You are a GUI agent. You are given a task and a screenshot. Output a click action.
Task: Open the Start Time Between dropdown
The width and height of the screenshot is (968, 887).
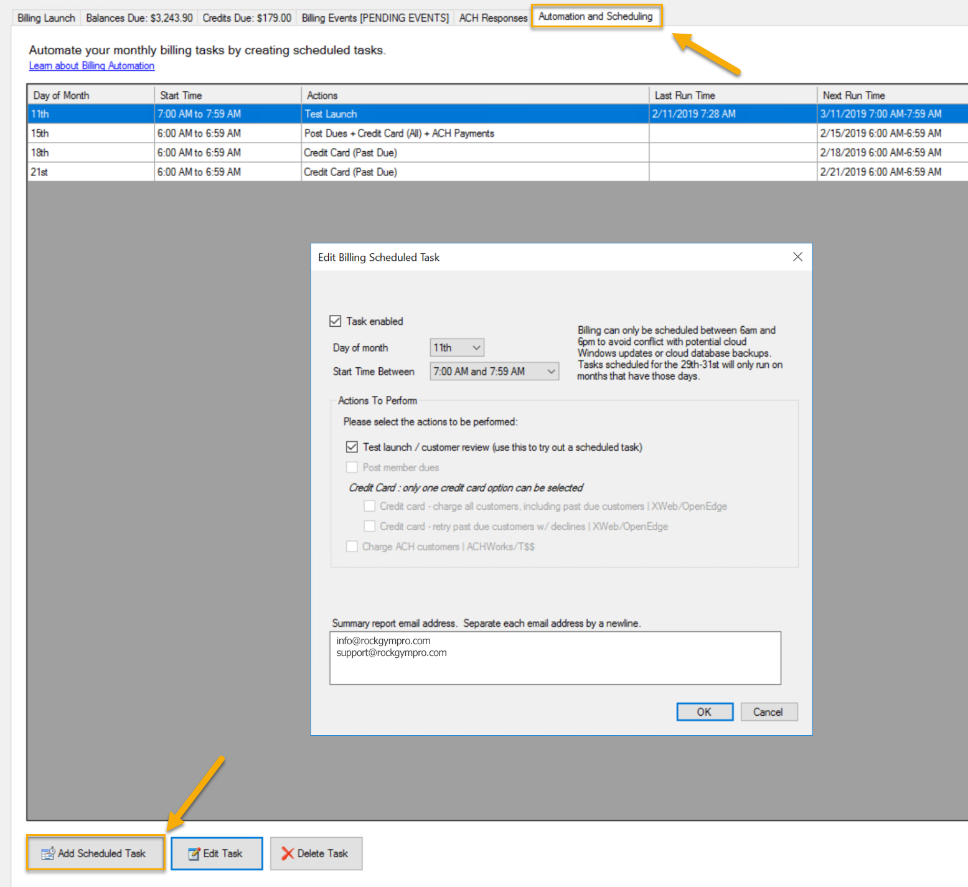tap(494, 372)
